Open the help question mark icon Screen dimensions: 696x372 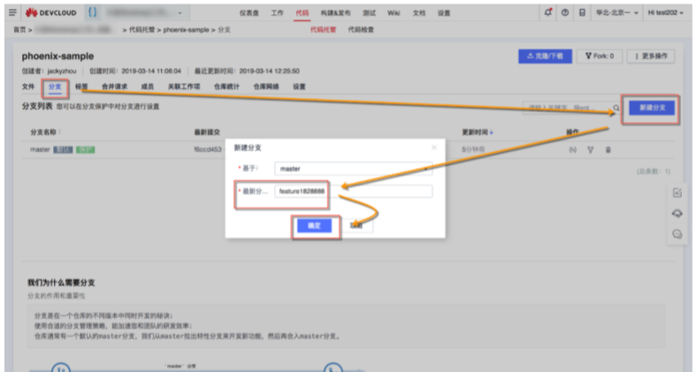coord(565,12)
